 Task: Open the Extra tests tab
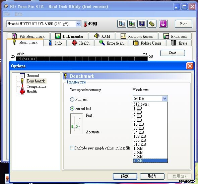tap(175, 36)
